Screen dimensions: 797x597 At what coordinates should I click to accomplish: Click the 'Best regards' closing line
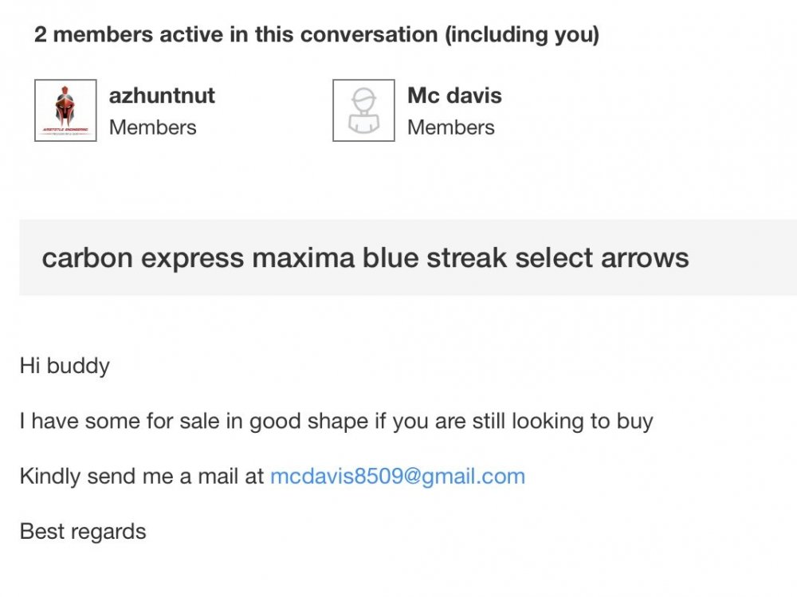pos(83,532)
